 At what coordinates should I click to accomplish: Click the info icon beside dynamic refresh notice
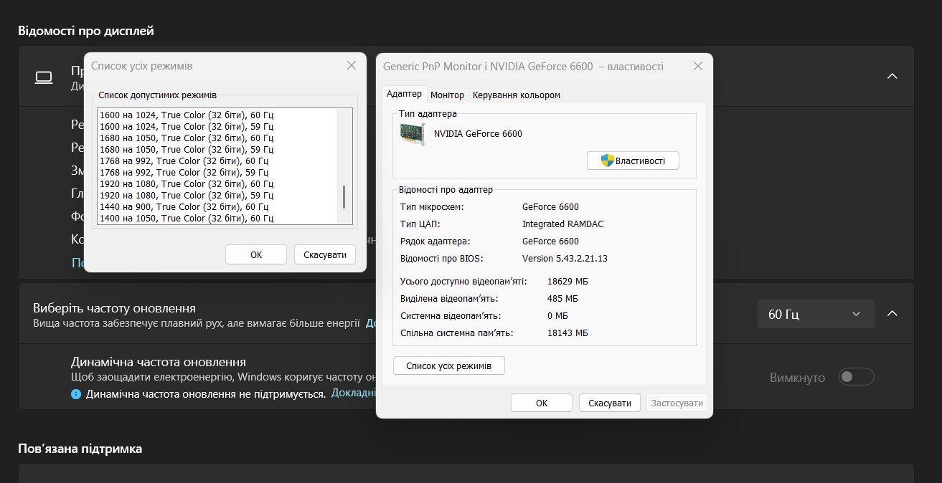76,394
